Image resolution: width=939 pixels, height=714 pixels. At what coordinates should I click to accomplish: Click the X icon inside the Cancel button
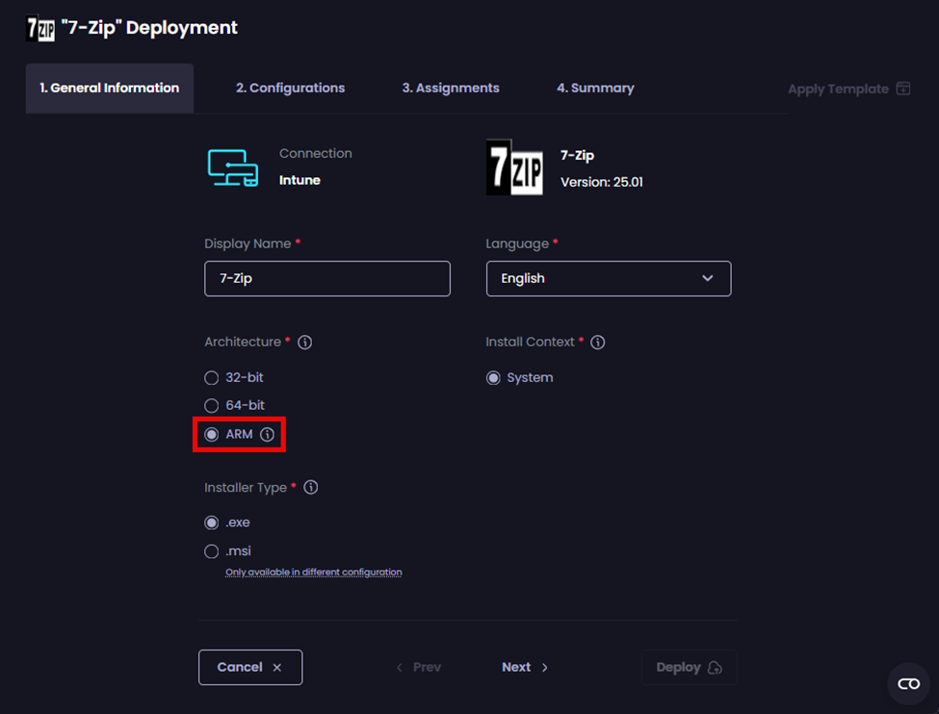276,666
